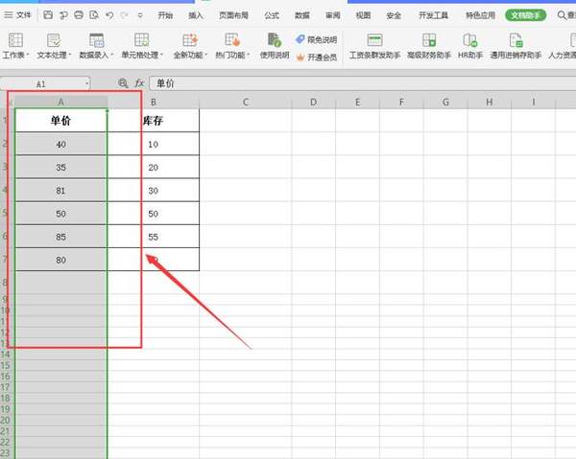
Task: Expand the 工作表 dropdown arrow
Action: (x=28, y=55)
